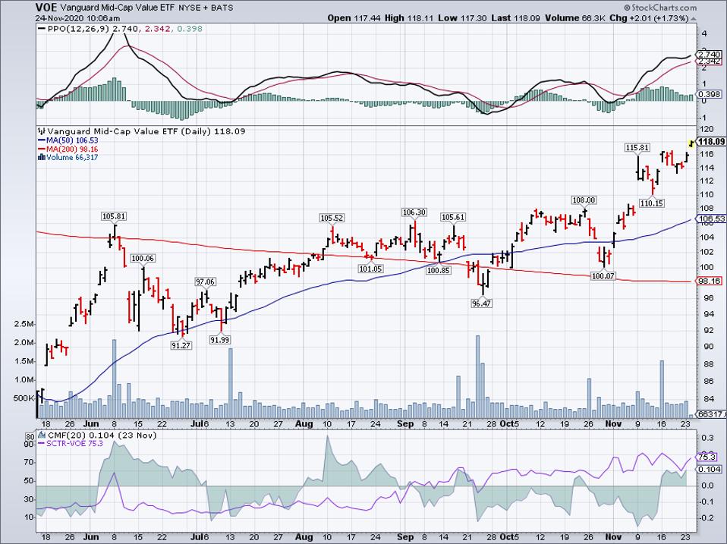The image size is (727, 544).
Task: Click the Nov label on the price date axis
Action: click(x=613, y=424)
